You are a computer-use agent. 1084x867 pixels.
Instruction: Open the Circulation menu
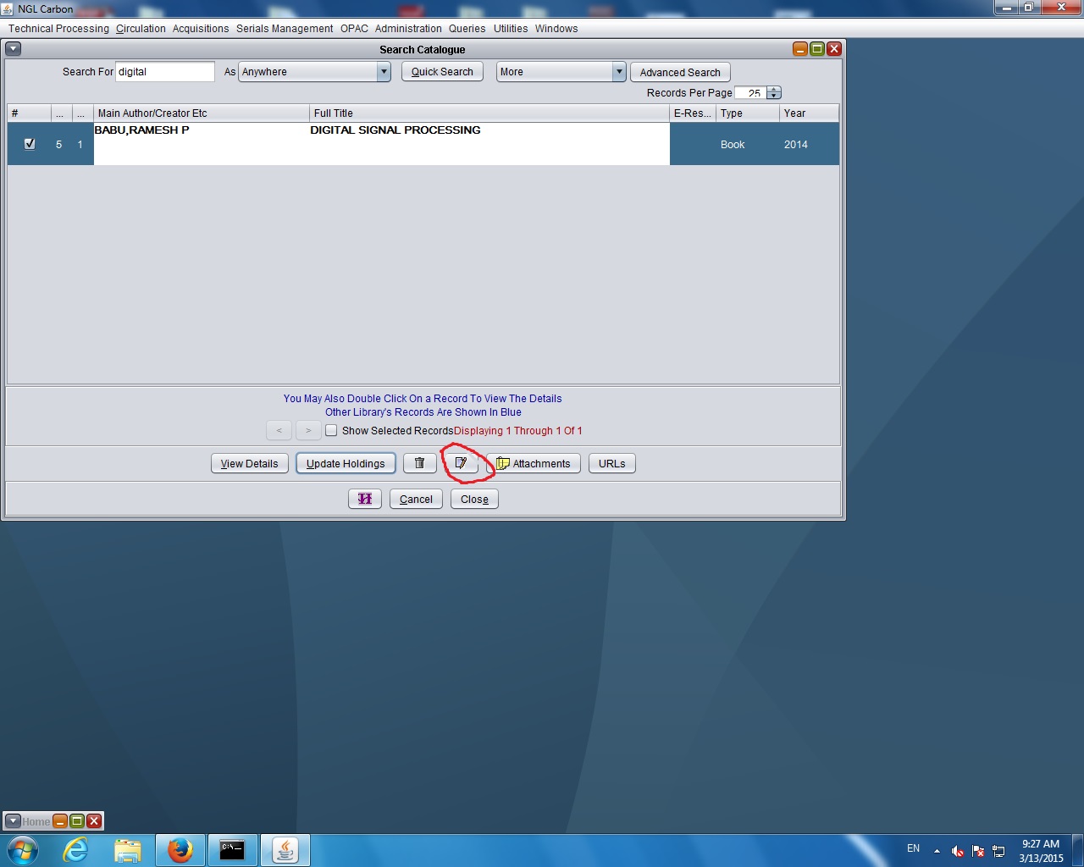pos(141,29)
